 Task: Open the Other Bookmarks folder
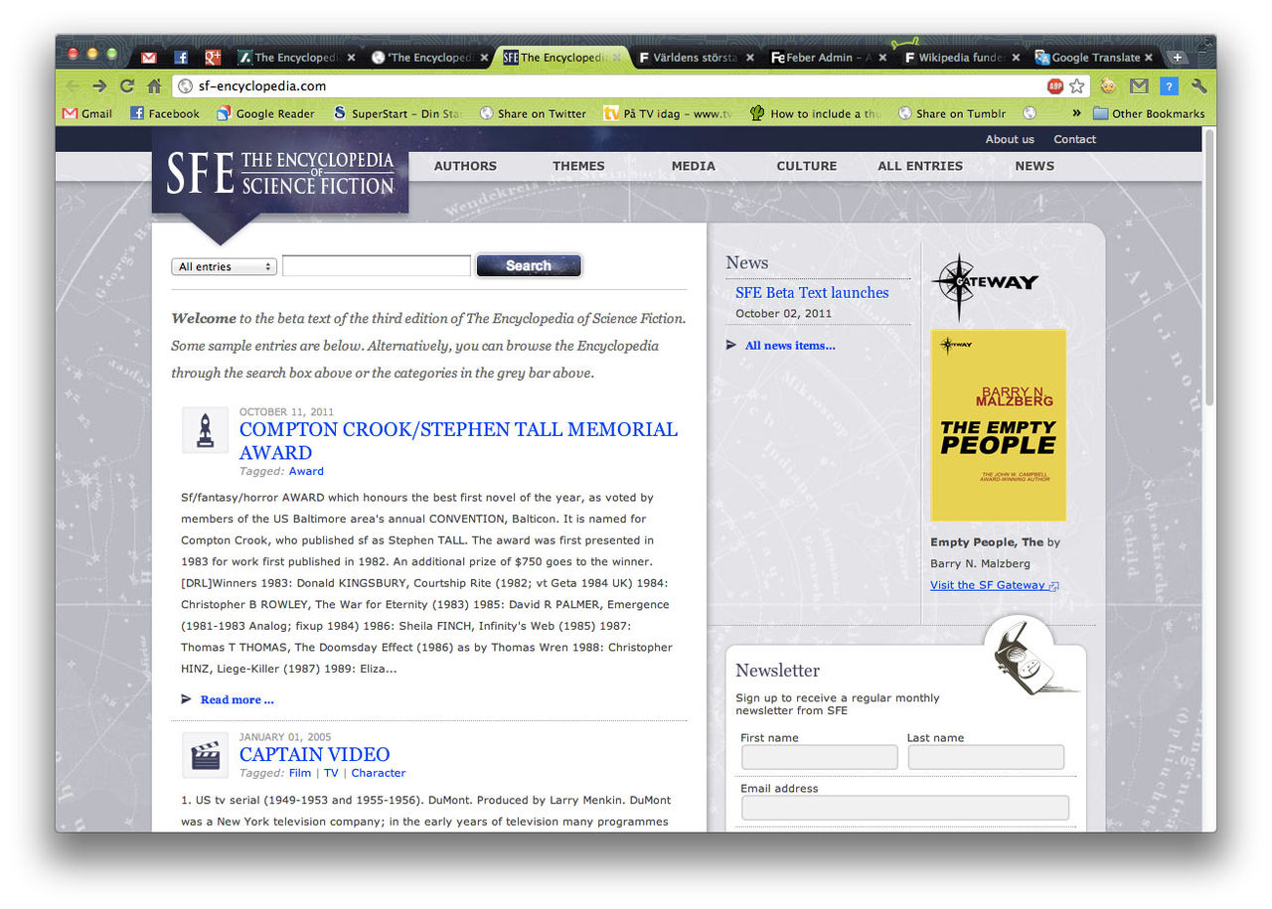pyautogui.click(x=1149, y=113)
